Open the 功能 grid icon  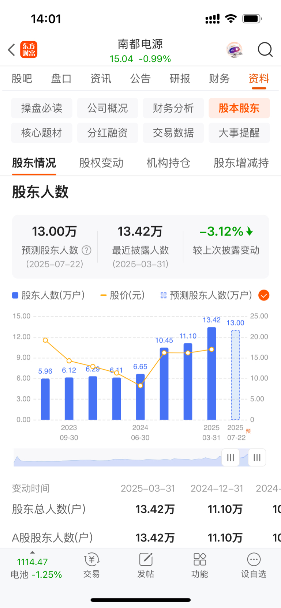200,559
